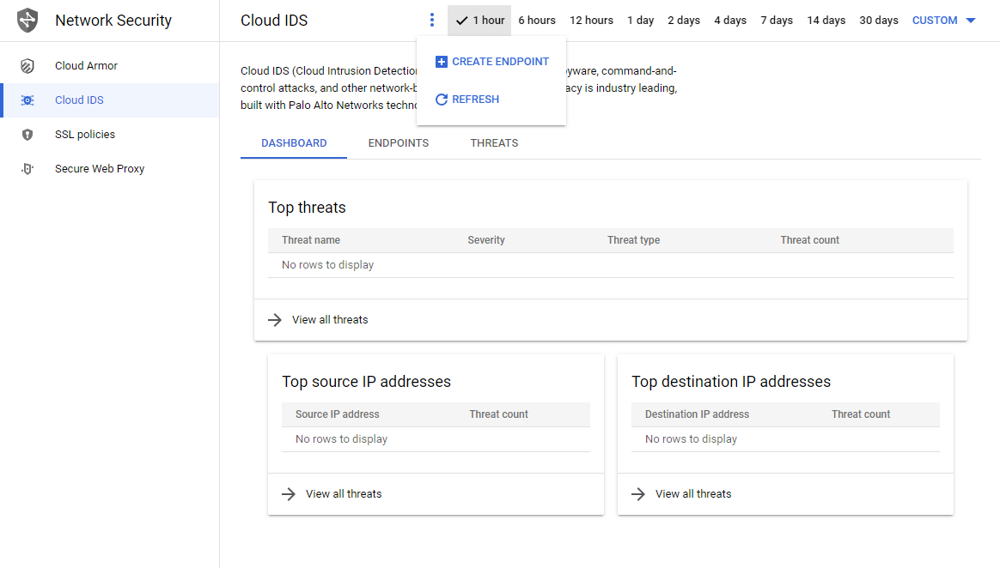Click the Cloud Armor sidebar icon

(x=27, y=65)
